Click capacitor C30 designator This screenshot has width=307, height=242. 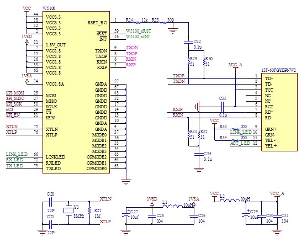coord(269,215)
